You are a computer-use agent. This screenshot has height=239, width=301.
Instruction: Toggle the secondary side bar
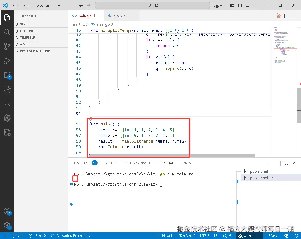[x=255, y=5]
